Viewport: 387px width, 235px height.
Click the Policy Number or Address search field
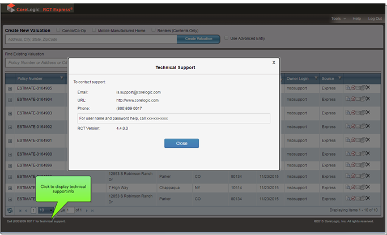tap(36, 63)
